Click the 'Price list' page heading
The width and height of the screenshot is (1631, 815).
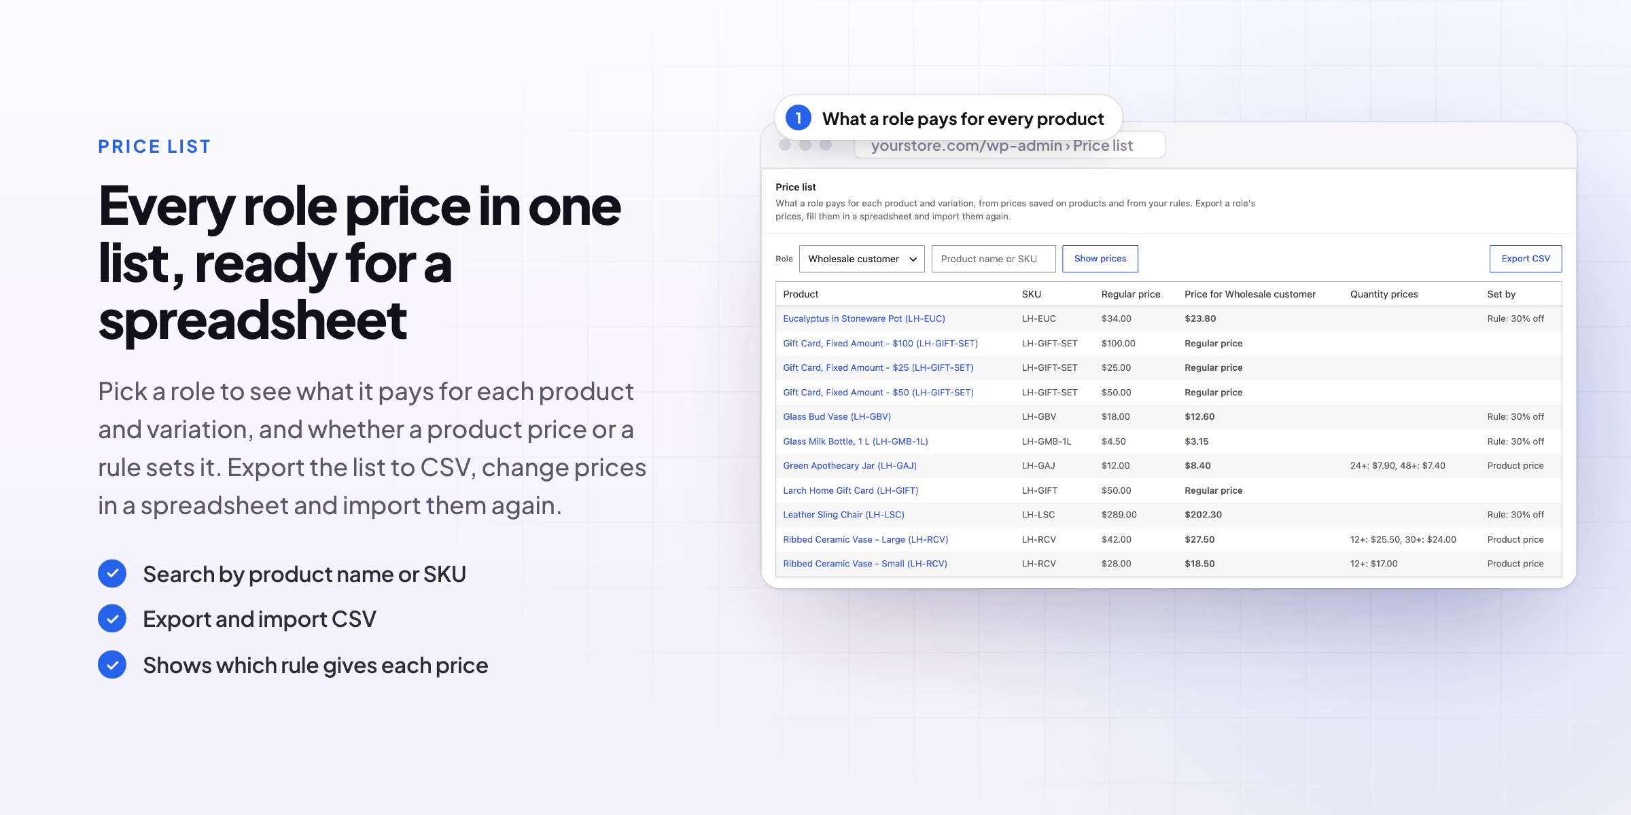[x=795, y=187]
